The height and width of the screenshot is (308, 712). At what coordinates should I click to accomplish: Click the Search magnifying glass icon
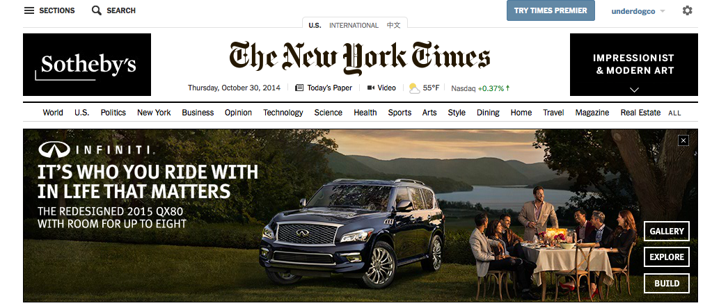(96, 10)
